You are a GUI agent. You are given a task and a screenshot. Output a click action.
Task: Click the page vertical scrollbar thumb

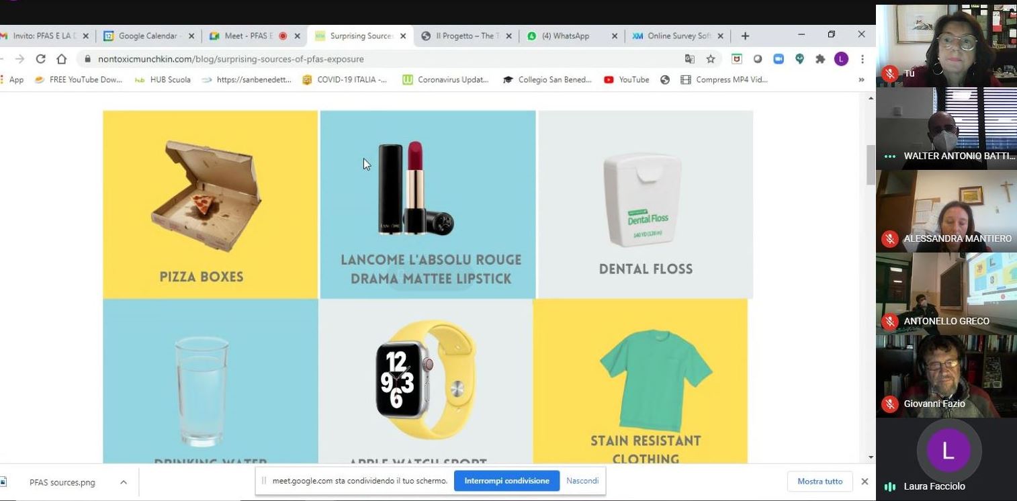(871, 164)
